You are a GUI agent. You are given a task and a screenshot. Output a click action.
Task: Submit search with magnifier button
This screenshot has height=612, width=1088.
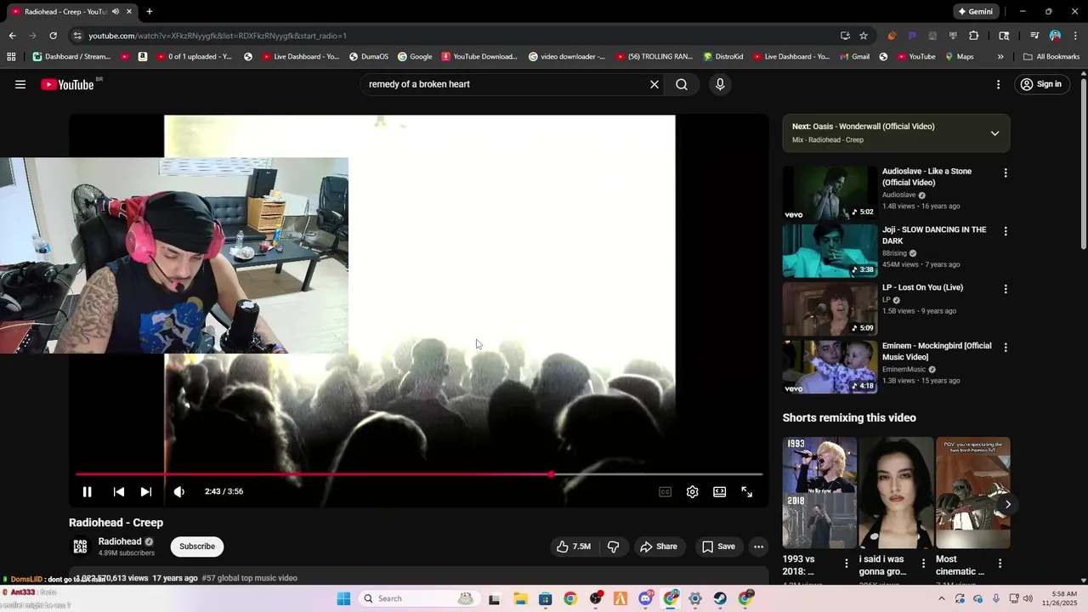click(682, 84)
